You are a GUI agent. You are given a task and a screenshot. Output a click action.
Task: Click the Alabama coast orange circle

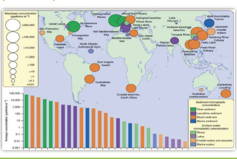tap(60, 39)
